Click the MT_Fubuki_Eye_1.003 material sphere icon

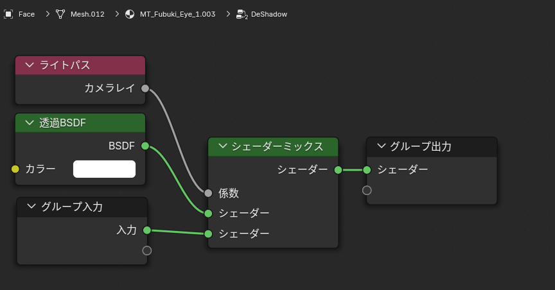[x=130, y=14]
